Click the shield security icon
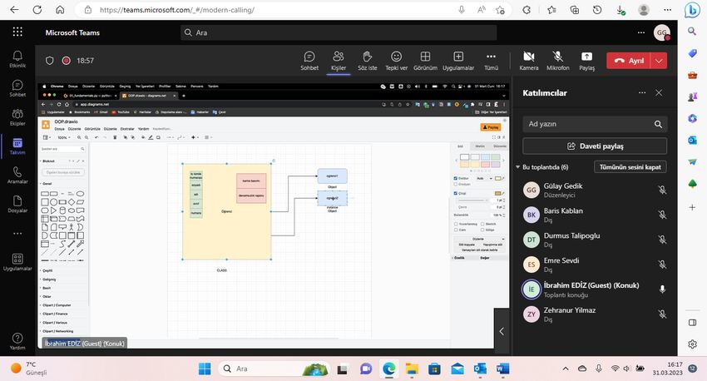707x381 pixels. 50,61
